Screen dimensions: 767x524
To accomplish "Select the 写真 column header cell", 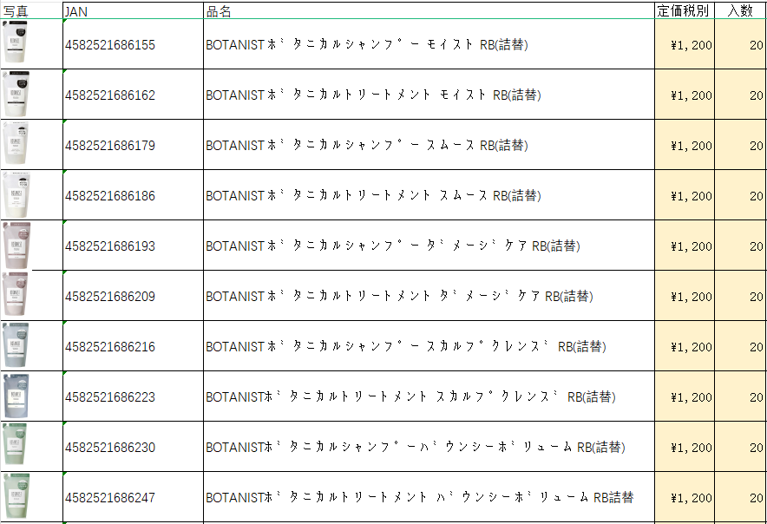I will pyautogui.click(x=31, y=10).
